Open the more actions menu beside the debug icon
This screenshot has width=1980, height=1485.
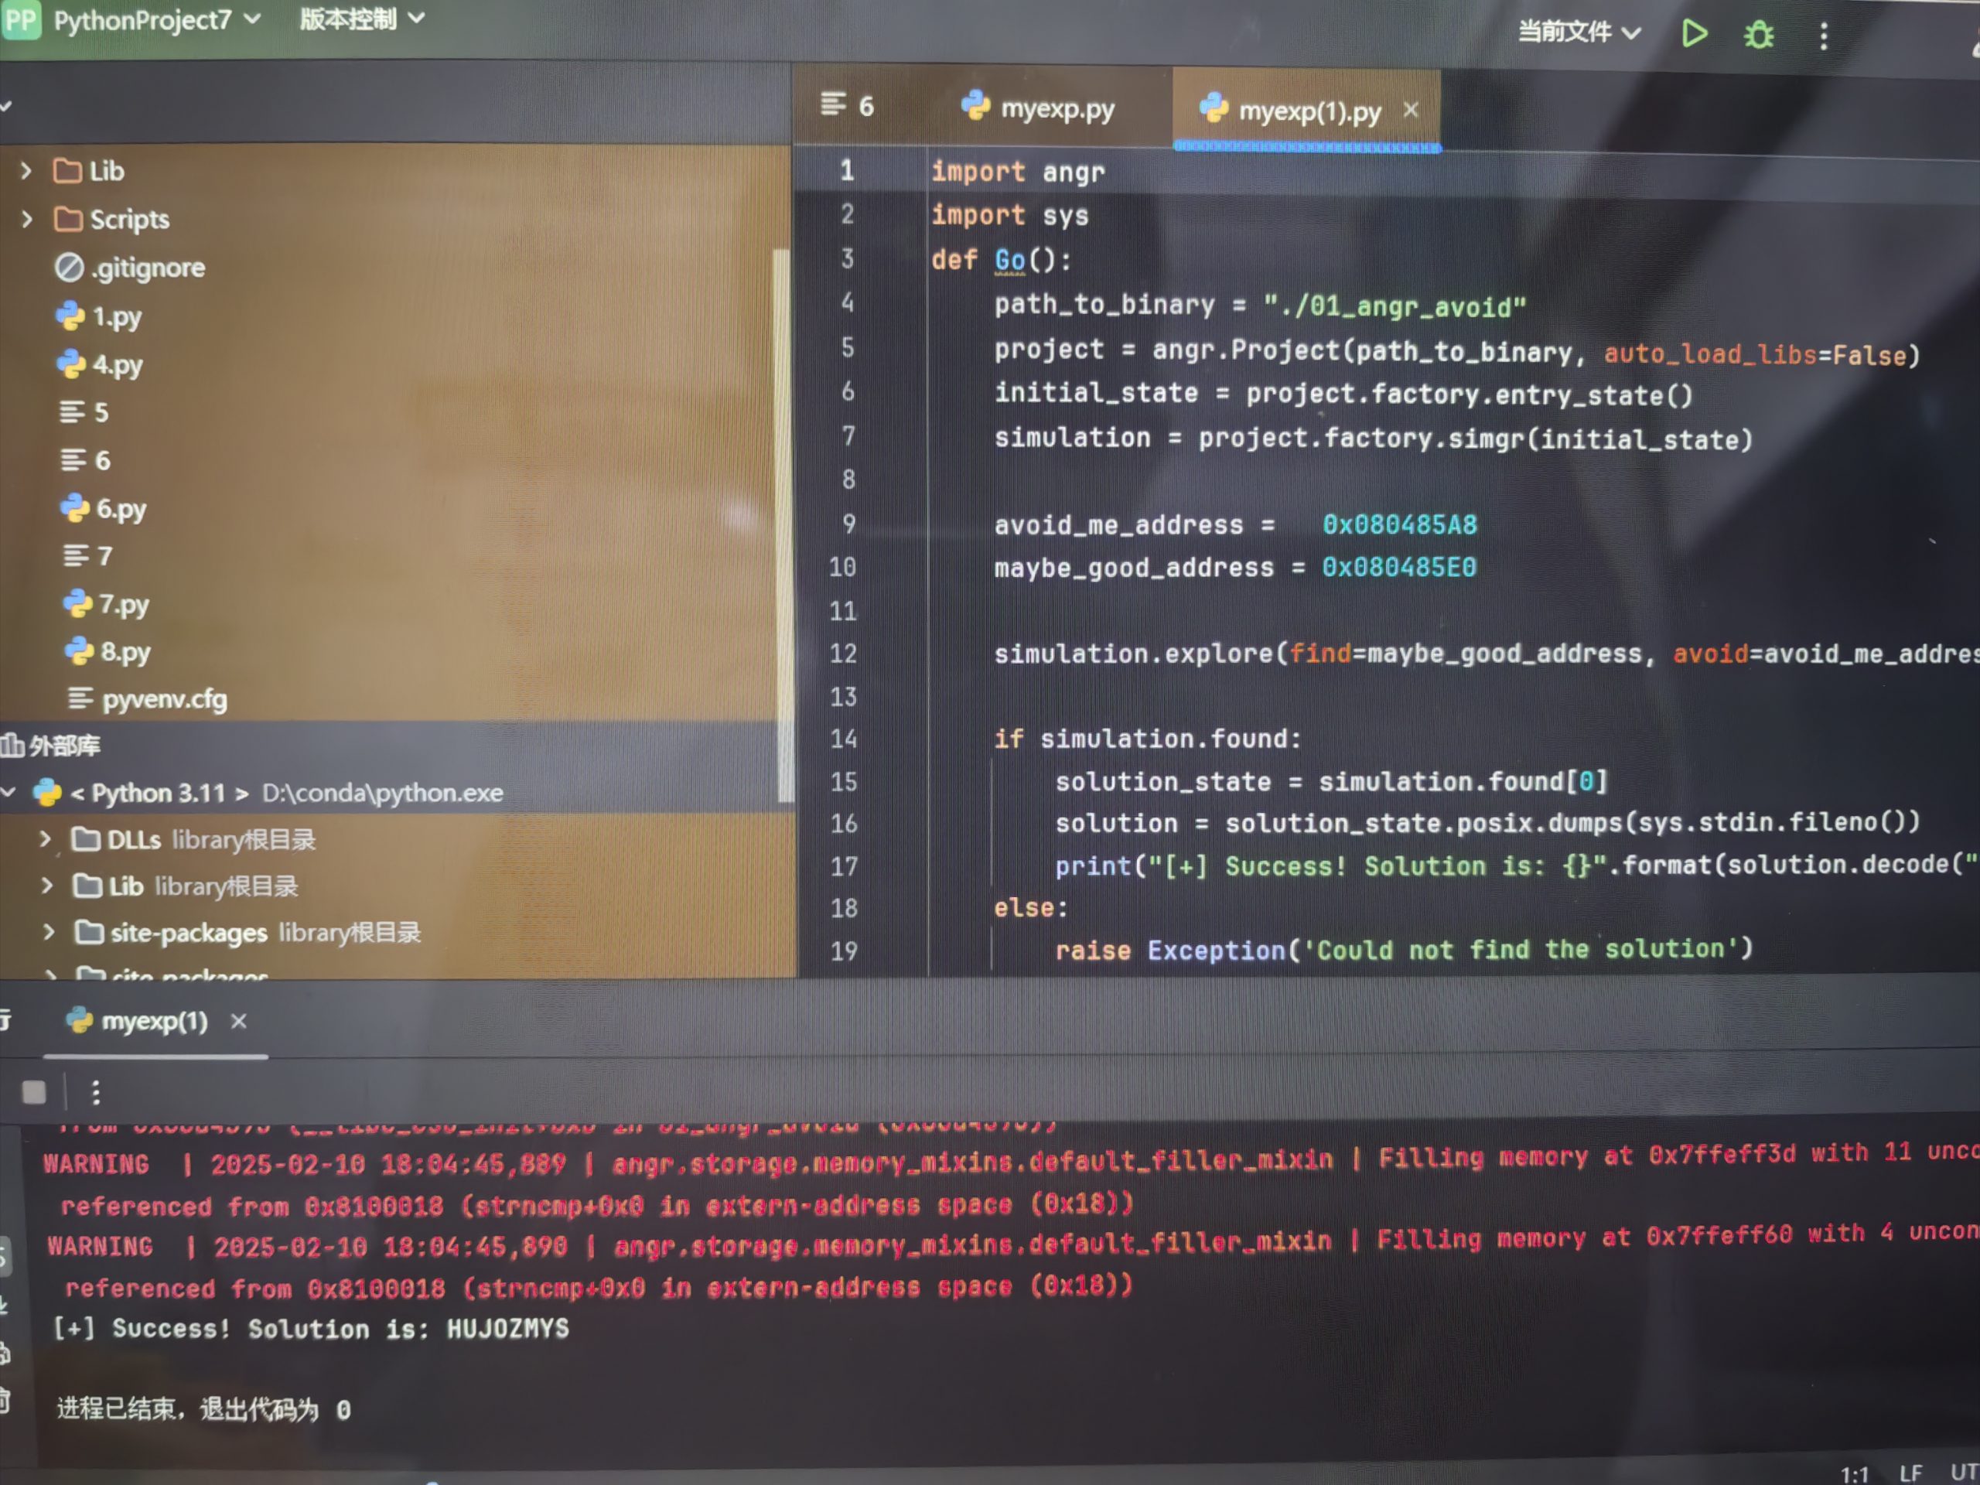pyautogui.click(x=1823, y=36)
